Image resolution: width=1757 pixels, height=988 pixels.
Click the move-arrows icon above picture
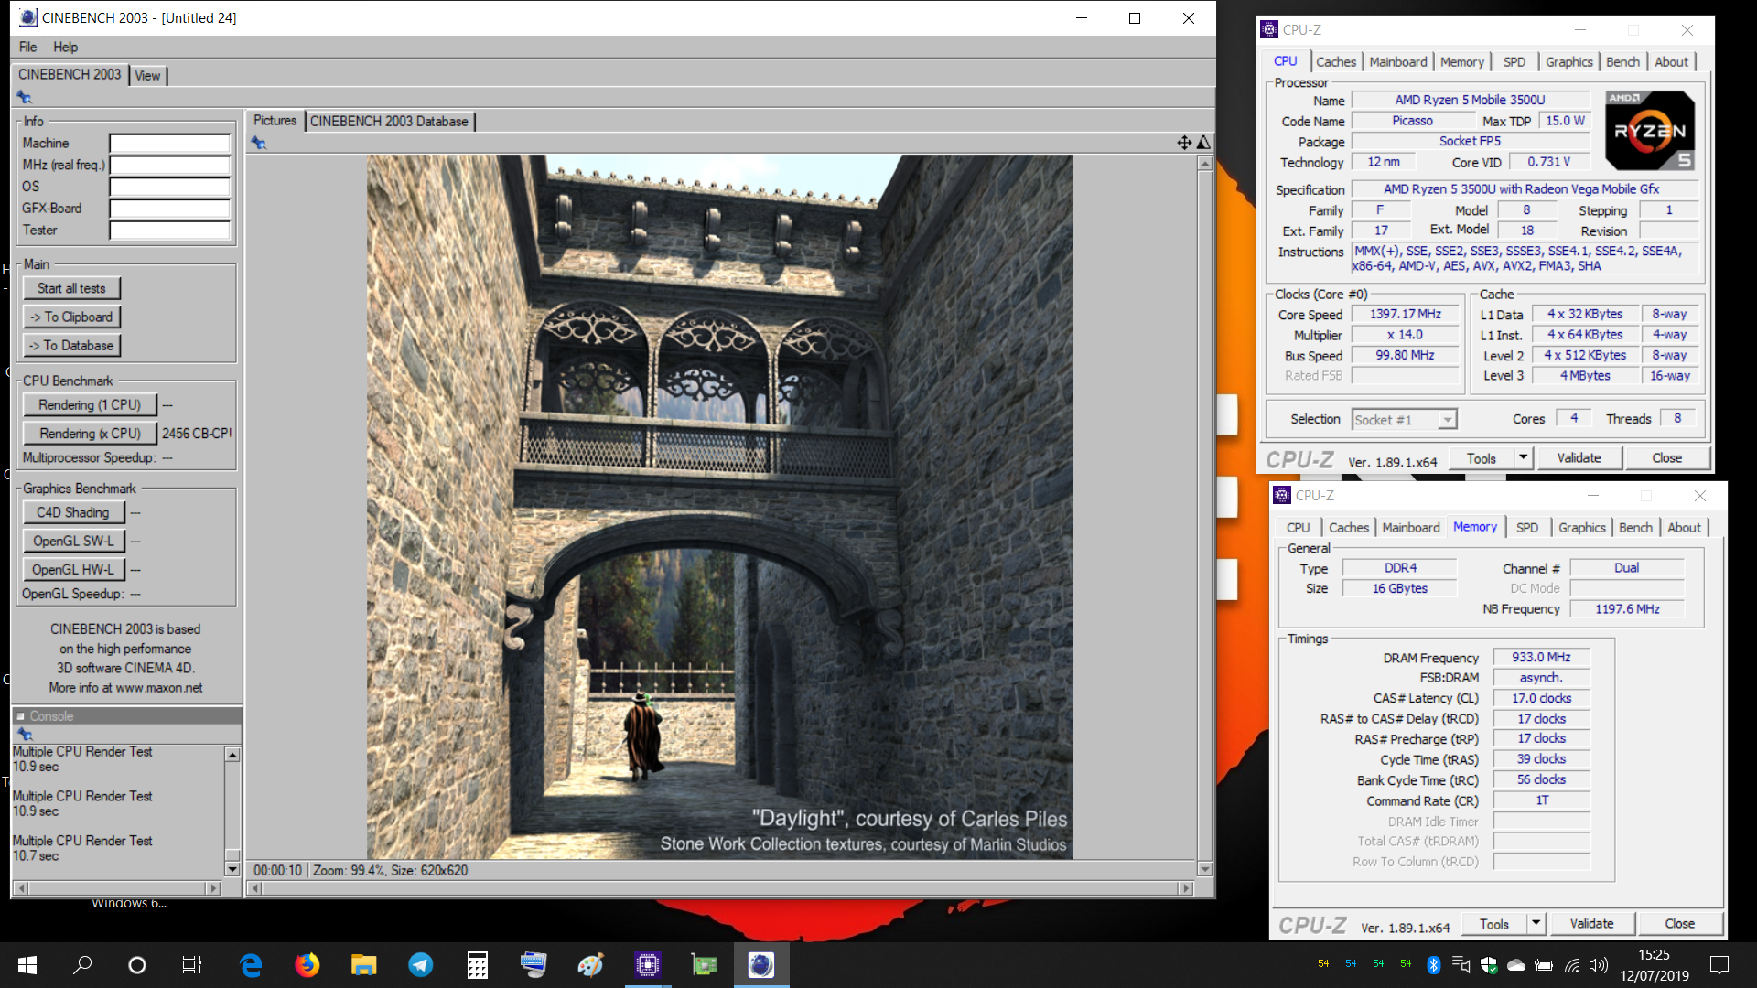[1184, 142]
